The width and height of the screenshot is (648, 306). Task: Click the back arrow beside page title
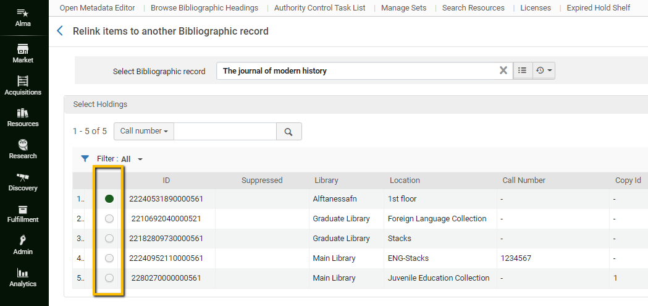point(60,31)
